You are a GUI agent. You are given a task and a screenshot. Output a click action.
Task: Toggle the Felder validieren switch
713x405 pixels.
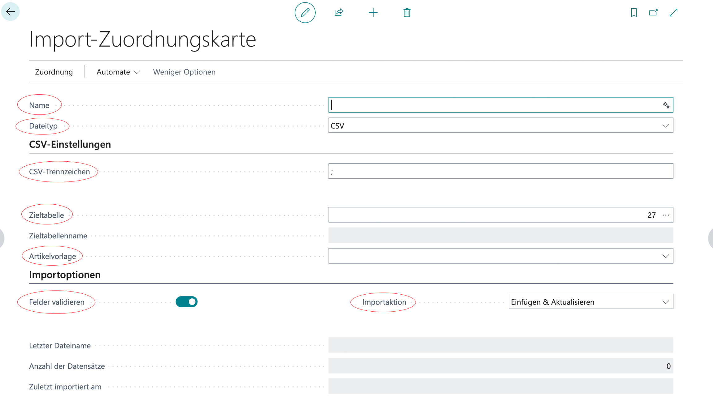click(187, 302)
